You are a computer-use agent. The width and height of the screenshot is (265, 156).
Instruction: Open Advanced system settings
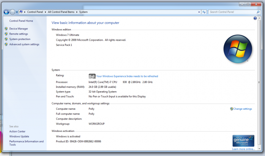coord(24,44)
